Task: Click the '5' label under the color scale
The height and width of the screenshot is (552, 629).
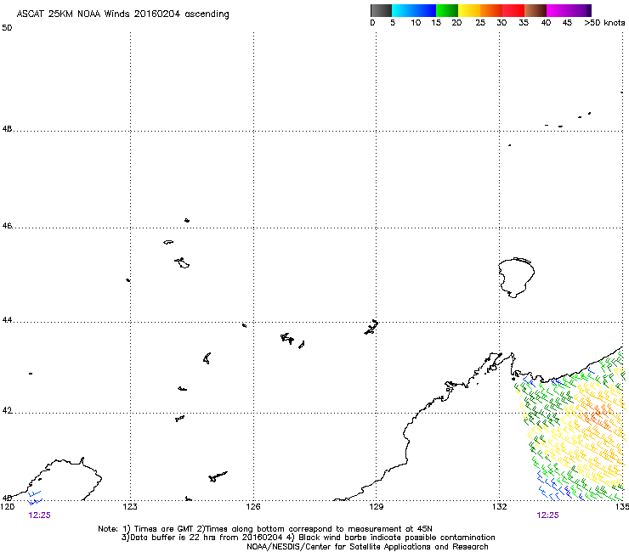Action: tap(393, 23)
